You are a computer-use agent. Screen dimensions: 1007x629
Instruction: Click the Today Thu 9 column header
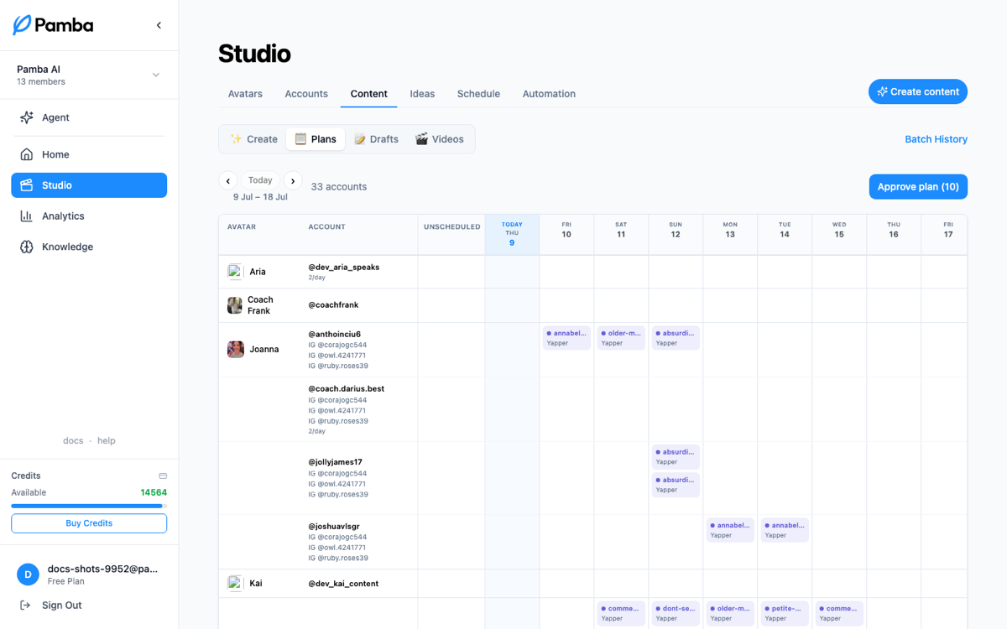[512, 234]
